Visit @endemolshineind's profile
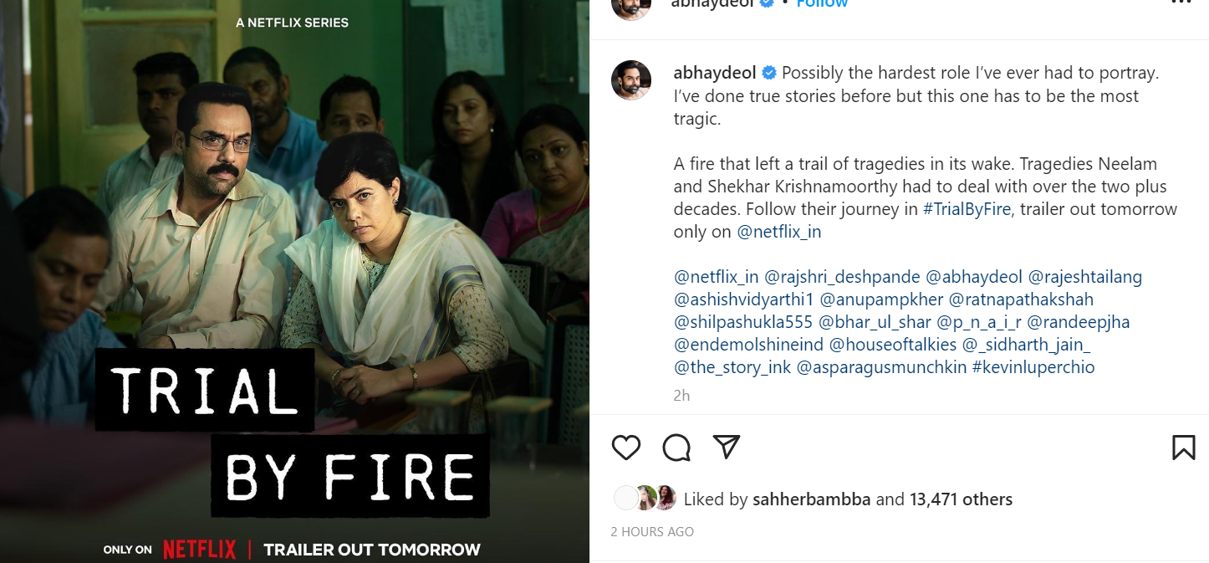 [x=748, y=344]
